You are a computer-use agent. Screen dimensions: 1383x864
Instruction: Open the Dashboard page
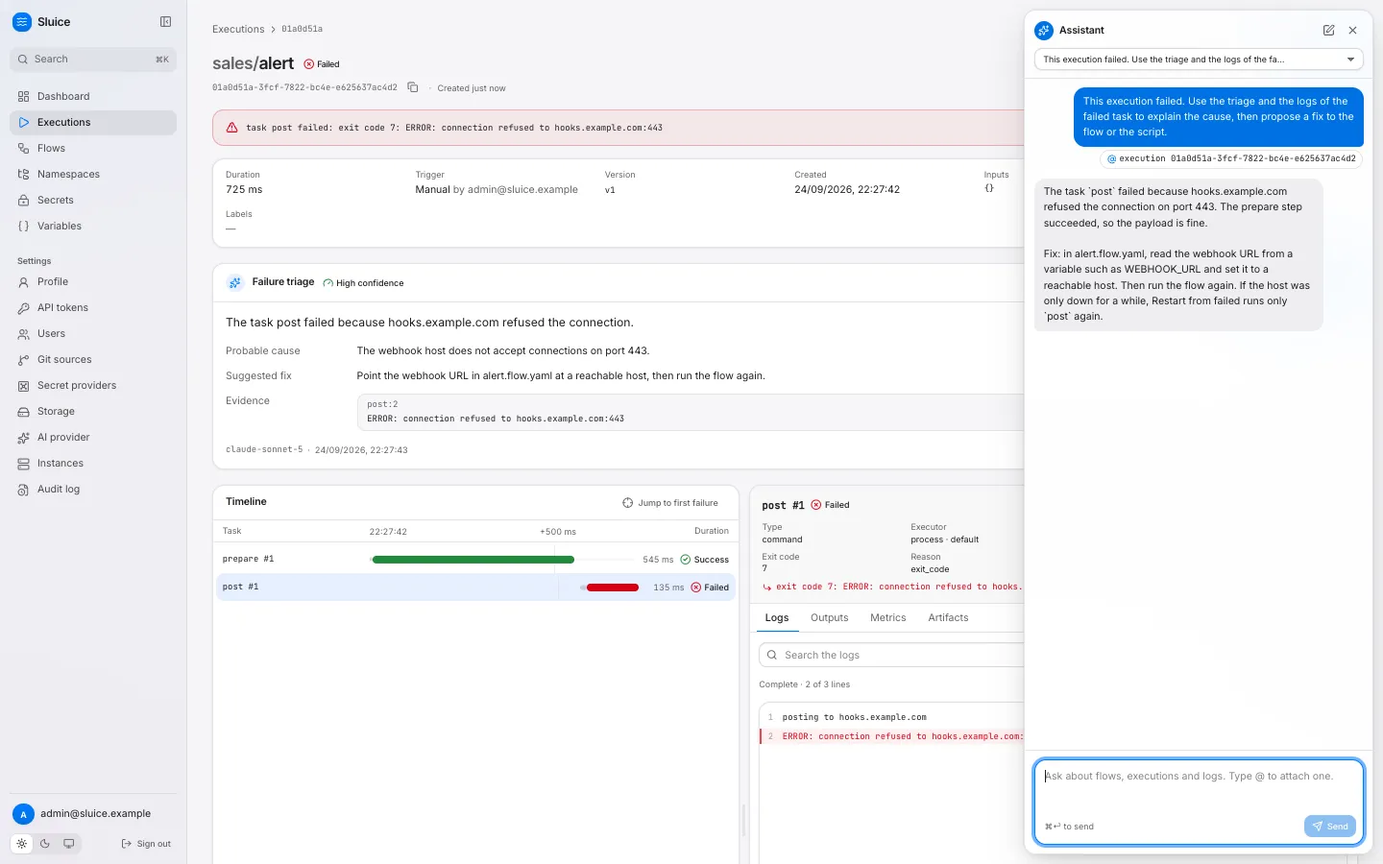pos(93,96)
